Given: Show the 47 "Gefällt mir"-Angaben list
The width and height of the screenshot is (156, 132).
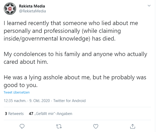Looking at the screenshot, I should (x=51, y=114).
